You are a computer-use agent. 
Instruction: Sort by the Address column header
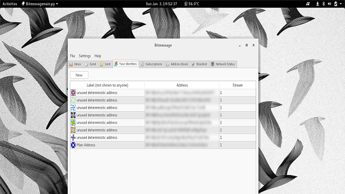click(182, 85)
